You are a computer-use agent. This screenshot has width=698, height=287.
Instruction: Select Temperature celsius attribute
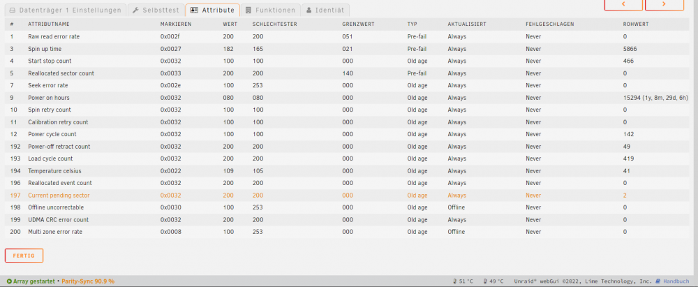tap(54, 170)
